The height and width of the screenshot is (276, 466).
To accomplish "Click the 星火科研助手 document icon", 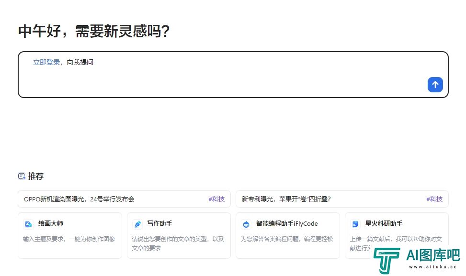I will point(355,224).
